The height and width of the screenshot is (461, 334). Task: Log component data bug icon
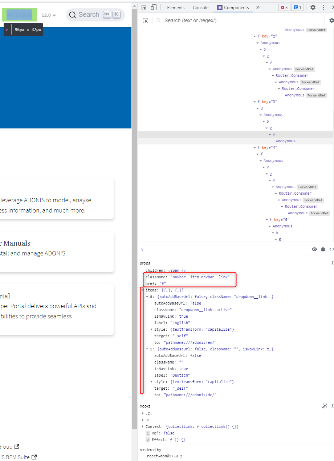323,249
